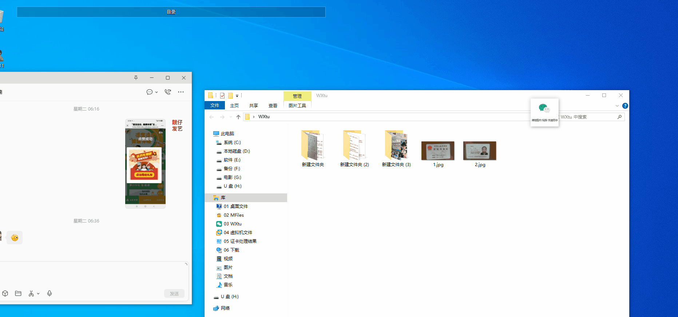Go up one folder level arrow
The height and width of the screenshot is (317, 678).
tap(238, 117)
